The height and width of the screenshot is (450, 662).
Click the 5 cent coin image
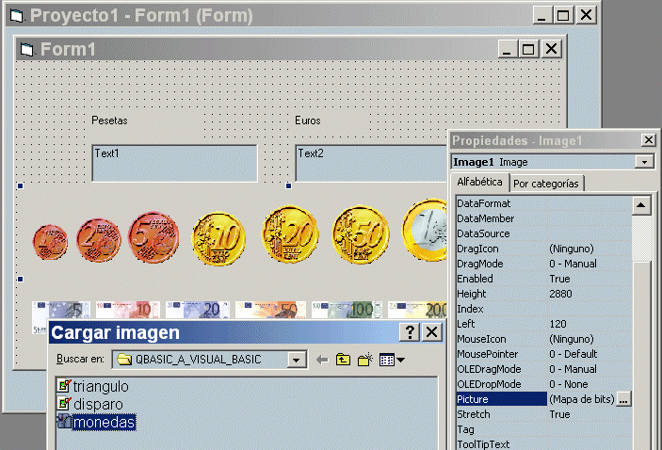[x=153, y=237]
